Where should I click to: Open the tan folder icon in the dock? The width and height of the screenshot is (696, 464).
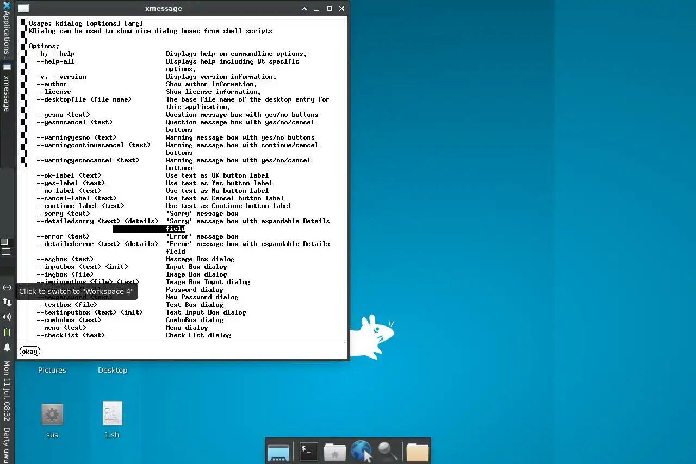click(x=417, y=452)
